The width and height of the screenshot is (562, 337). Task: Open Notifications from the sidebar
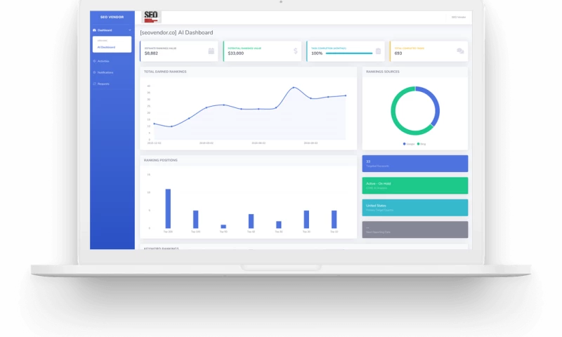tap(105, 72)
